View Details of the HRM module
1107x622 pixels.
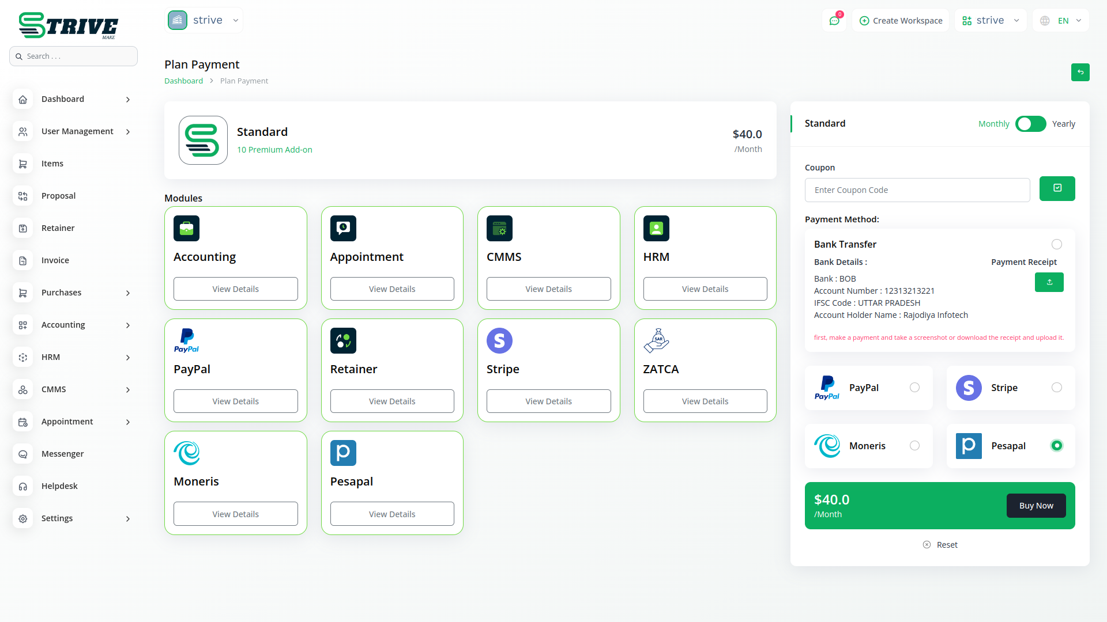click(705, 289)
